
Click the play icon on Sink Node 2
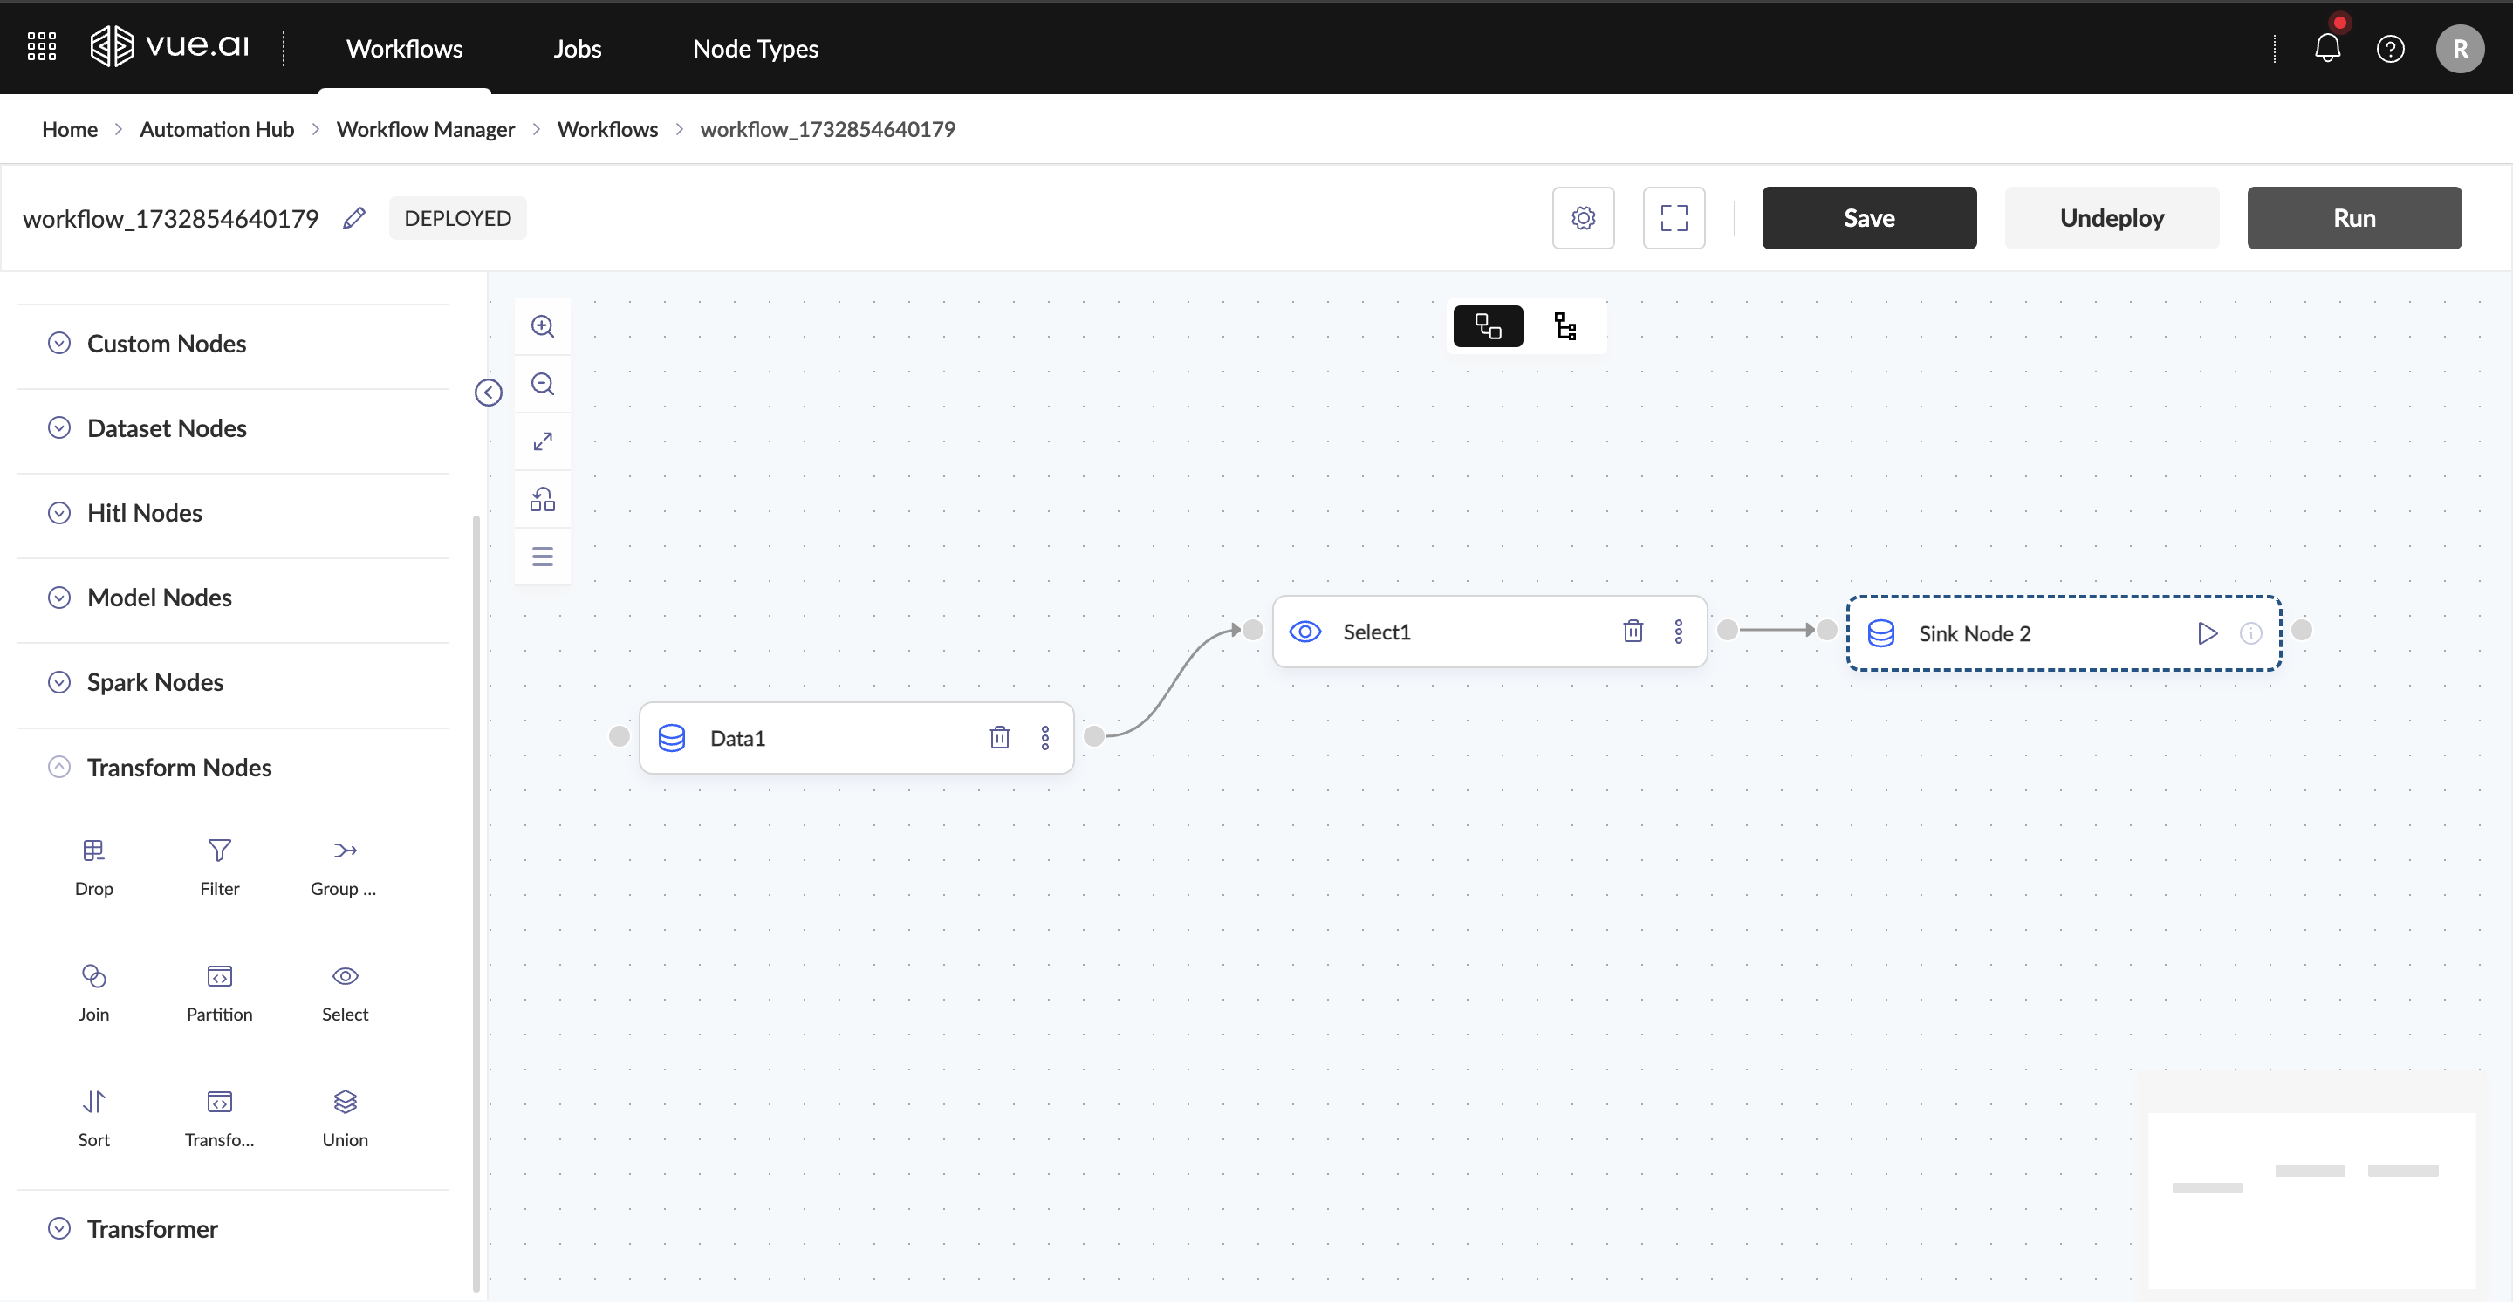click(x=2207, y=634)
